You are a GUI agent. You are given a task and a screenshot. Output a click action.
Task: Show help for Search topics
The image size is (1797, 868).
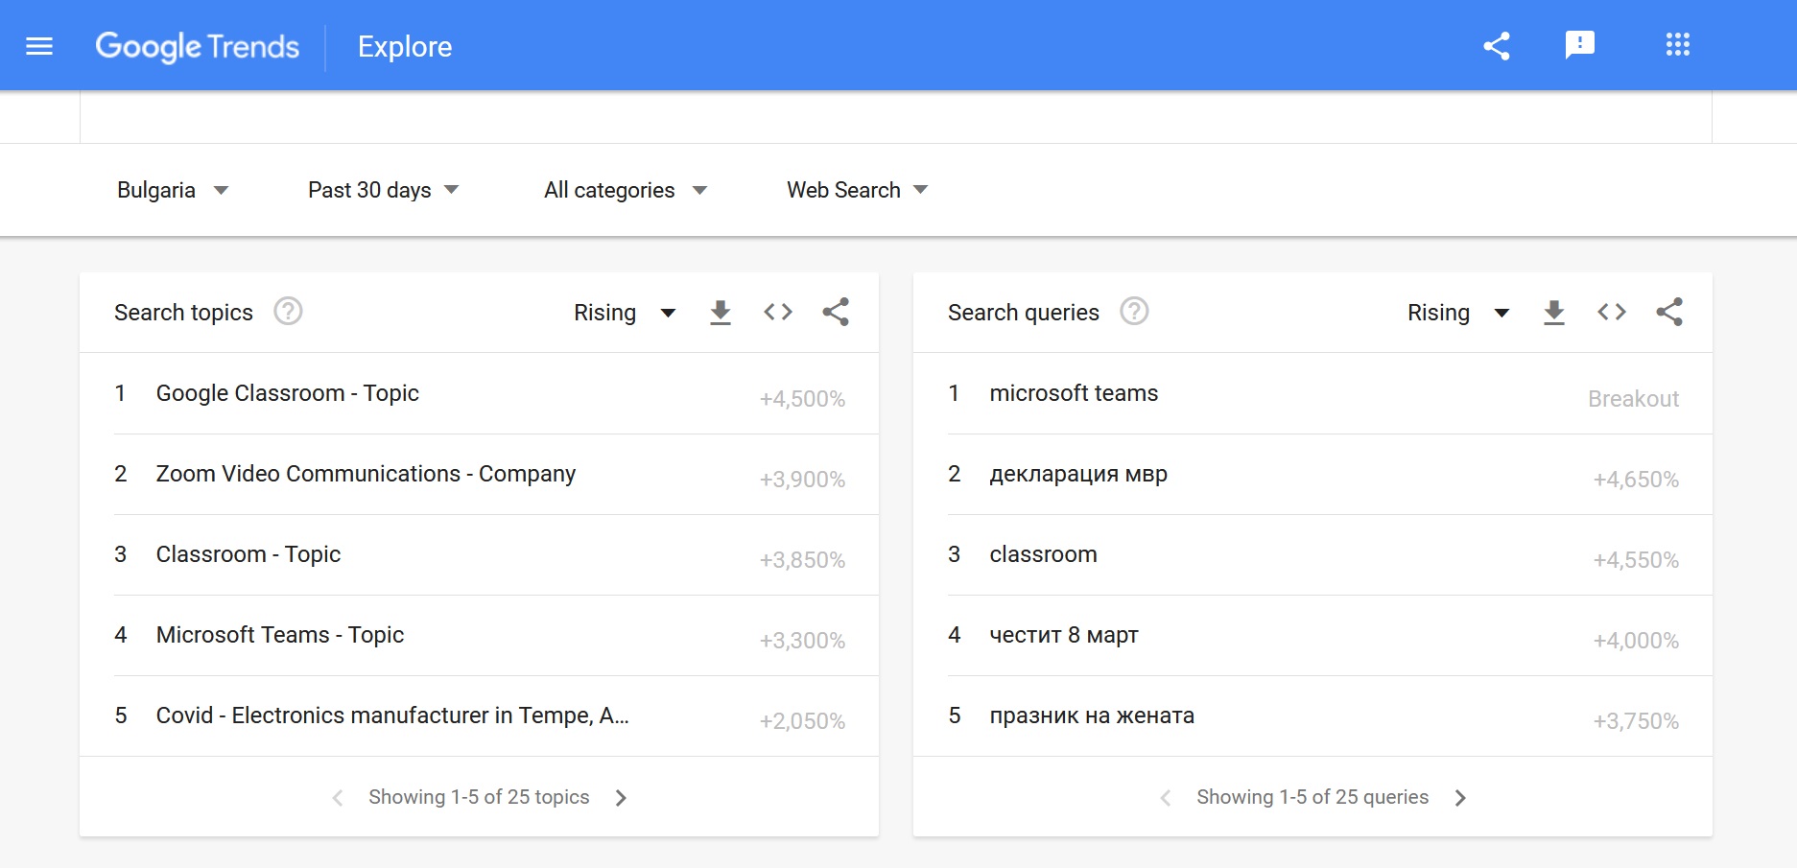click(x=288, y=312)
